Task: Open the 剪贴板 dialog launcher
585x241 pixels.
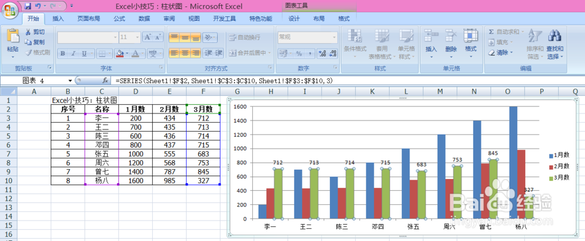Action: [49, 67]
